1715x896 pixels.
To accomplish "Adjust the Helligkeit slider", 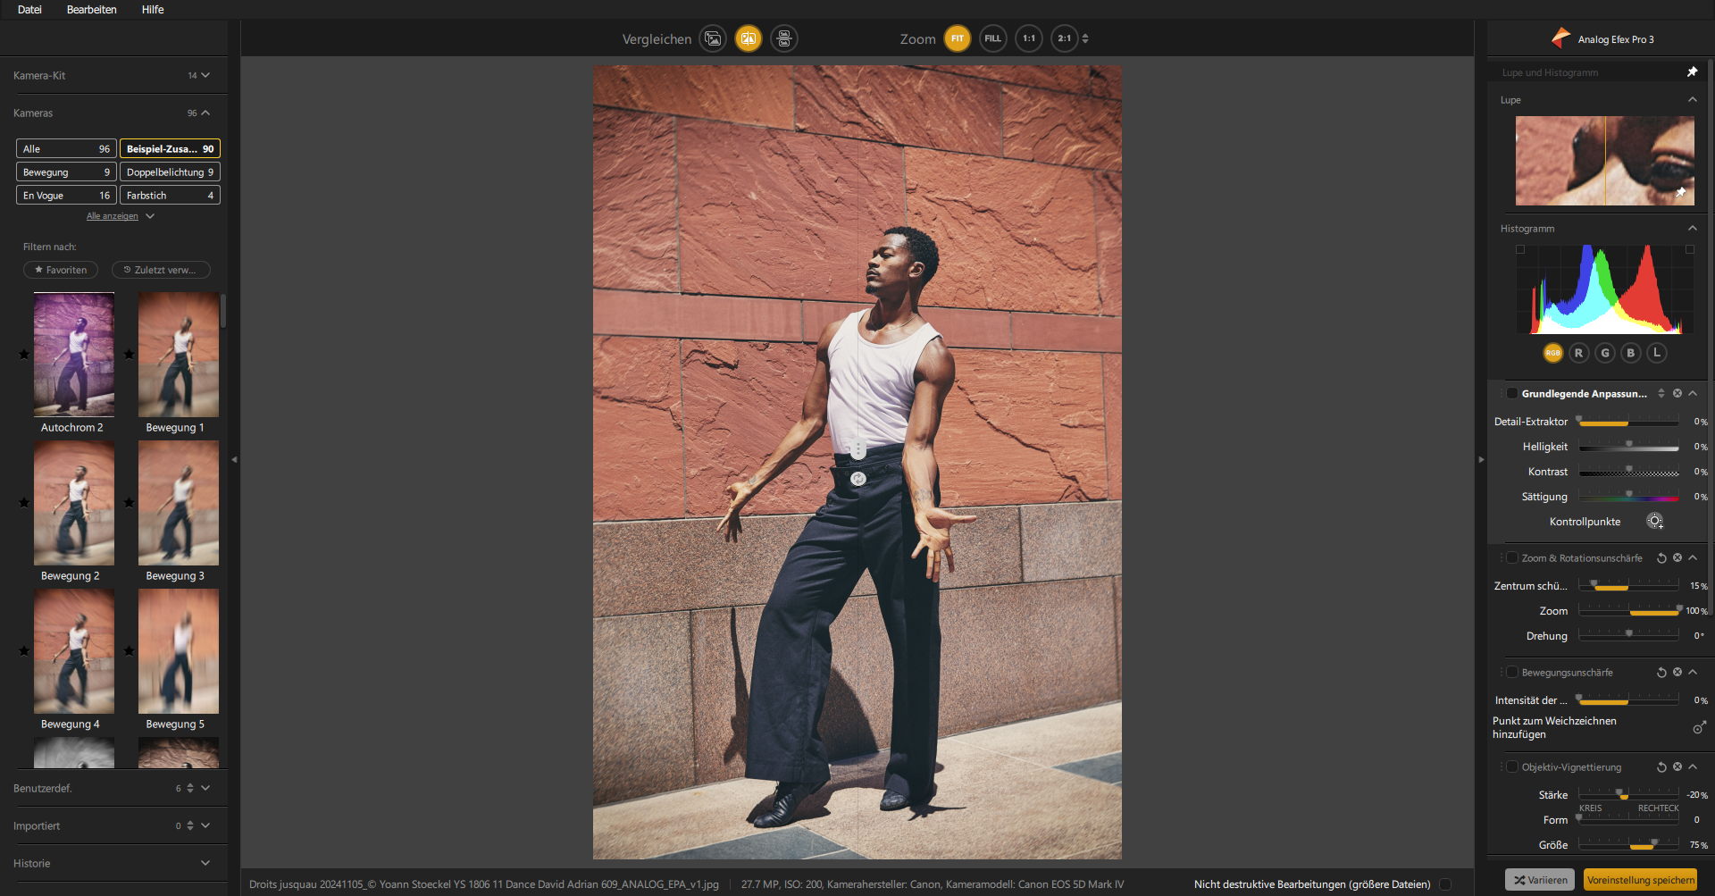I will click(1628, 447).
